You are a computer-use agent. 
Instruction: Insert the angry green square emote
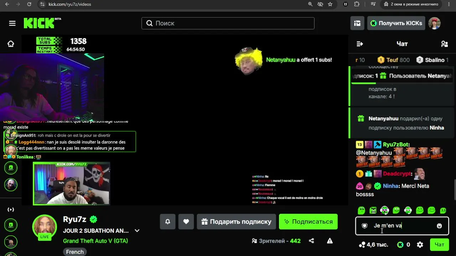pyautogui.click(x=373, y=210)
